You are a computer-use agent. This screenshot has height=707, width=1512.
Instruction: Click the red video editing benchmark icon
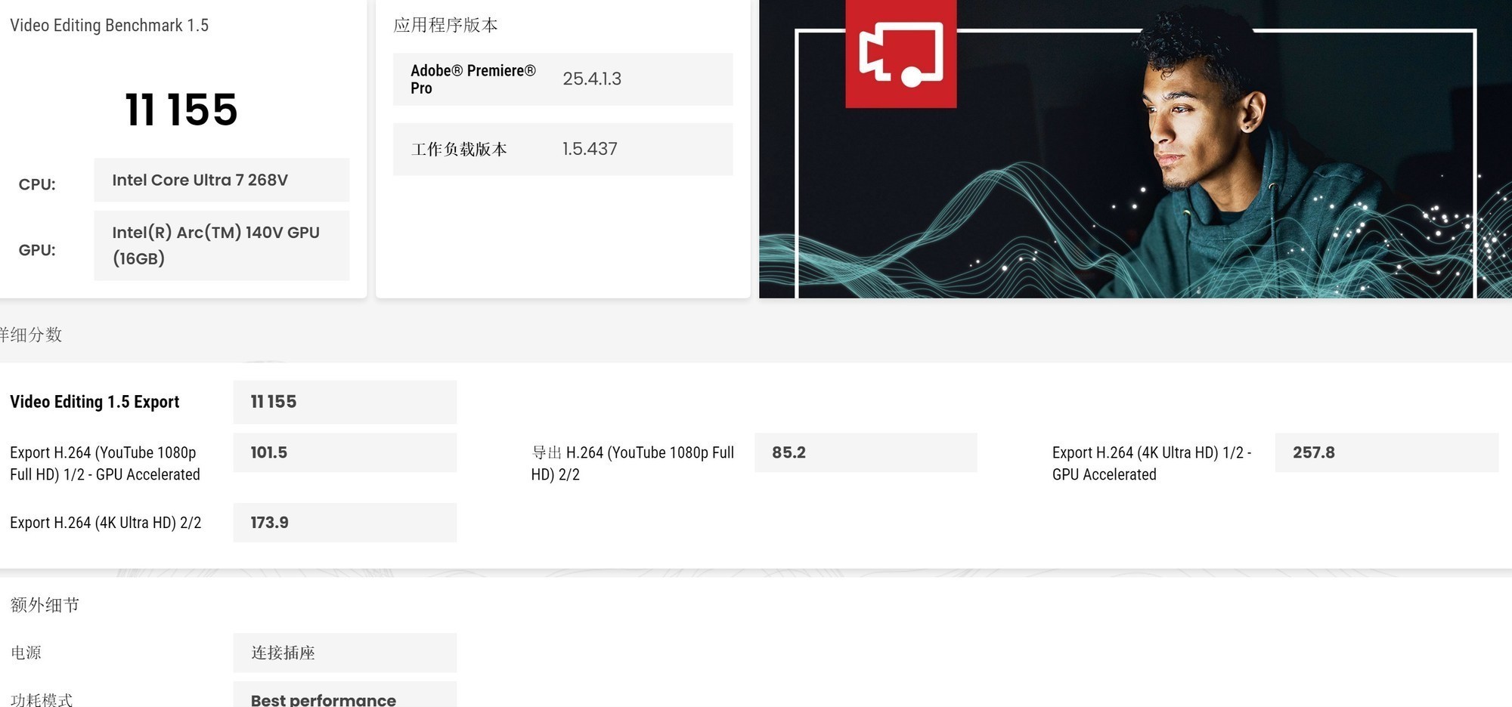point(900,54)
